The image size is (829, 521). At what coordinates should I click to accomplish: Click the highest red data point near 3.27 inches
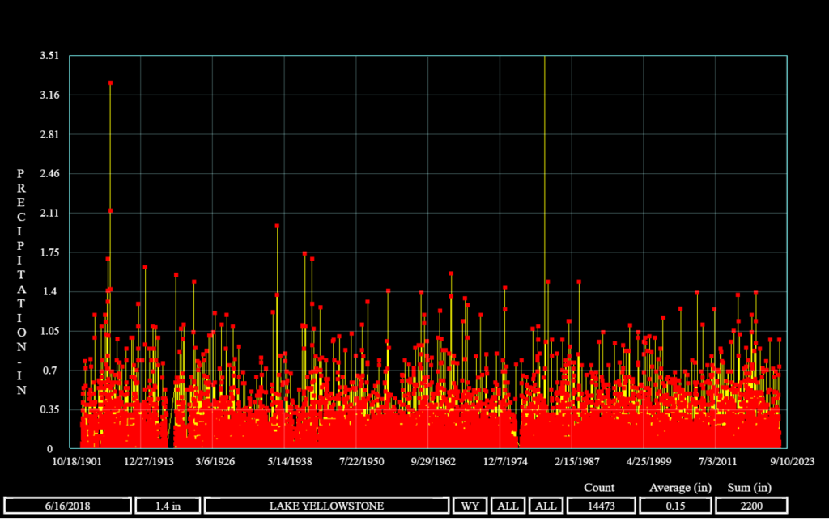[110, 83]
